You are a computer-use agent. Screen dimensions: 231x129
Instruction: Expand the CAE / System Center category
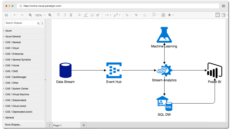pyautogui.click(x=24, y=89)
